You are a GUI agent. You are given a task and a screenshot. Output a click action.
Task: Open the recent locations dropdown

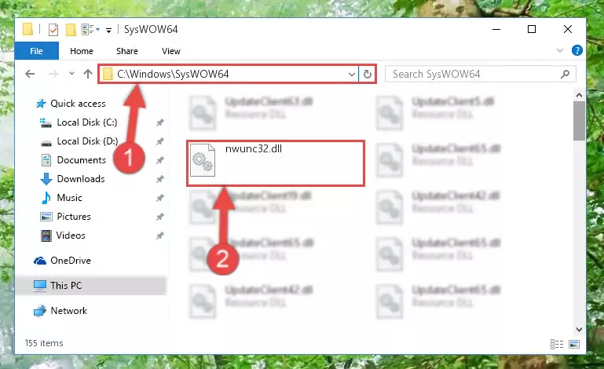coord(71,73)
